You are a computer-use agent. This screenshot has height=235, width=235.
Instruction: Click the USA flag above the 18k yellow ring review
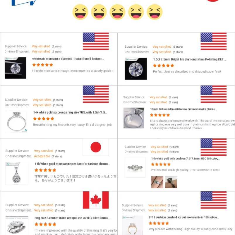tap(214, 200)
